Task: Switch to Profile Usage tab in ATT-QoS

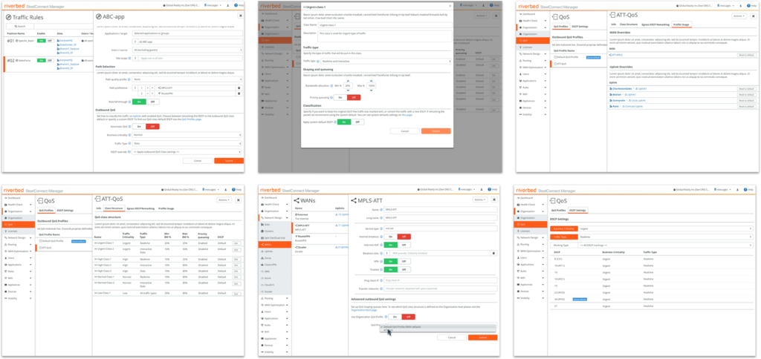Action: point(681,24)
